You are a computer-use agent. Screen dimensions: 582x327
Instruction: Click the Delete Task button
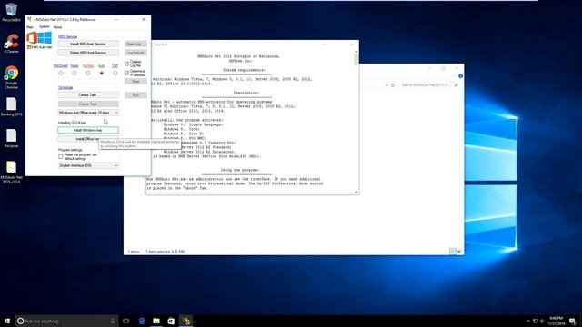pyautogui.click(x=88, y=104)
